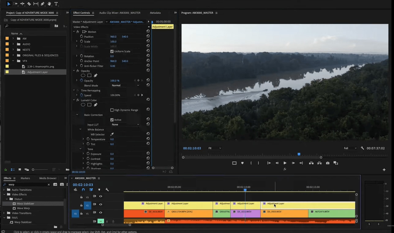Open Fit zoom level dropdown
Screen dimensions: 394x233
[215, 148]
